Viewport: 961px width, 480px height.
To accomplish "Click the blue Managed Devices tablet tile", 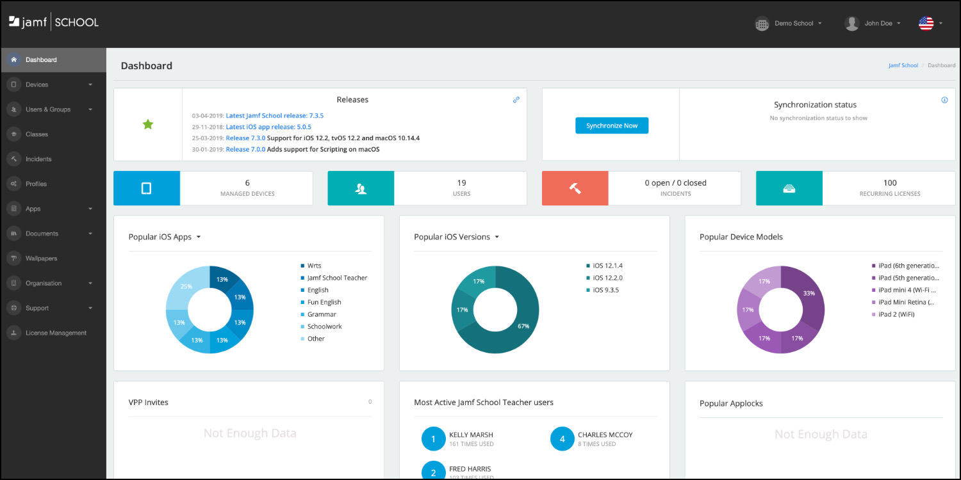I will click(147, 188).
